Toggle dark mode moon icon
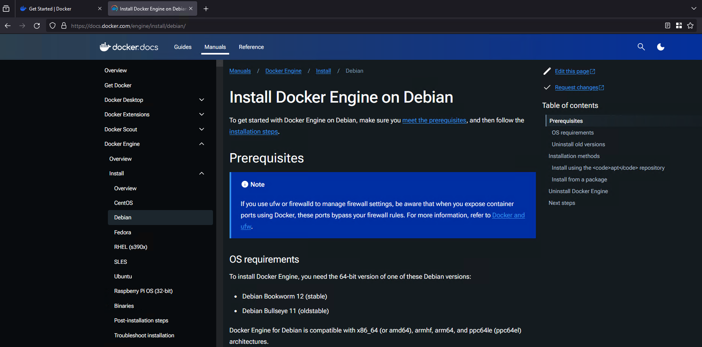Viewport: 702px width, 347px height. pos(661,47)
